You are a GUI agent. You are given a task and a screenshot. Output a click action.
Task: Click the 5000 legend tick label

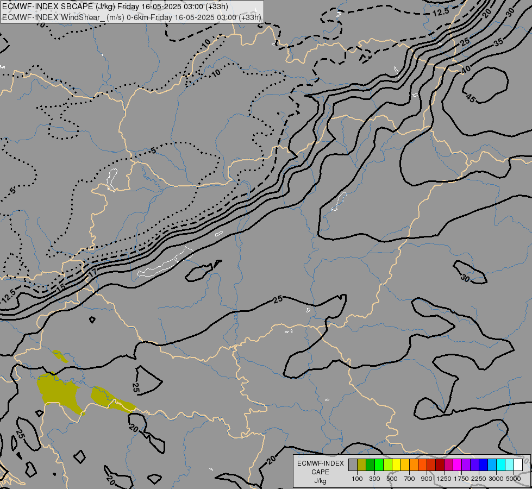[514, 479]
